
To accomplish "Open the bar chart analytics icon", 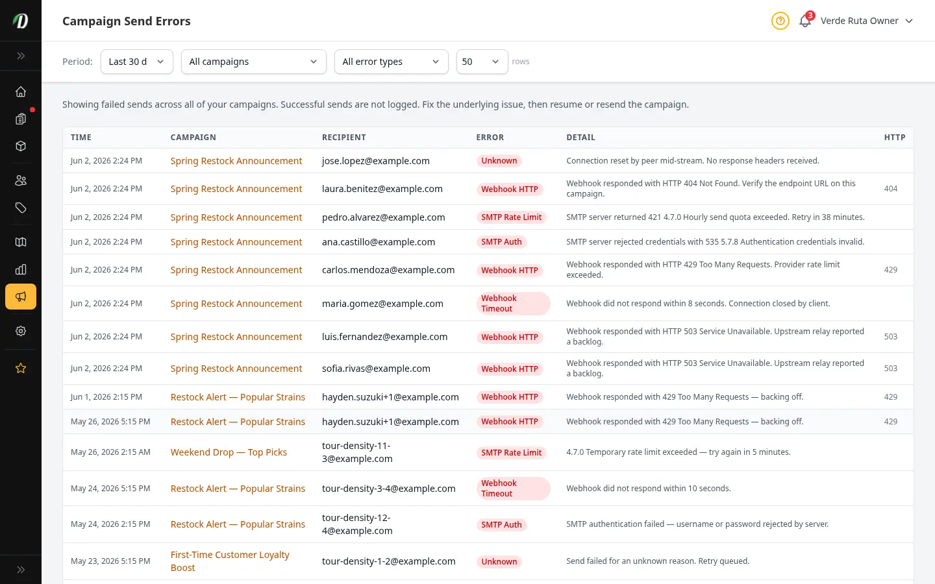I will tap(21, 269).
